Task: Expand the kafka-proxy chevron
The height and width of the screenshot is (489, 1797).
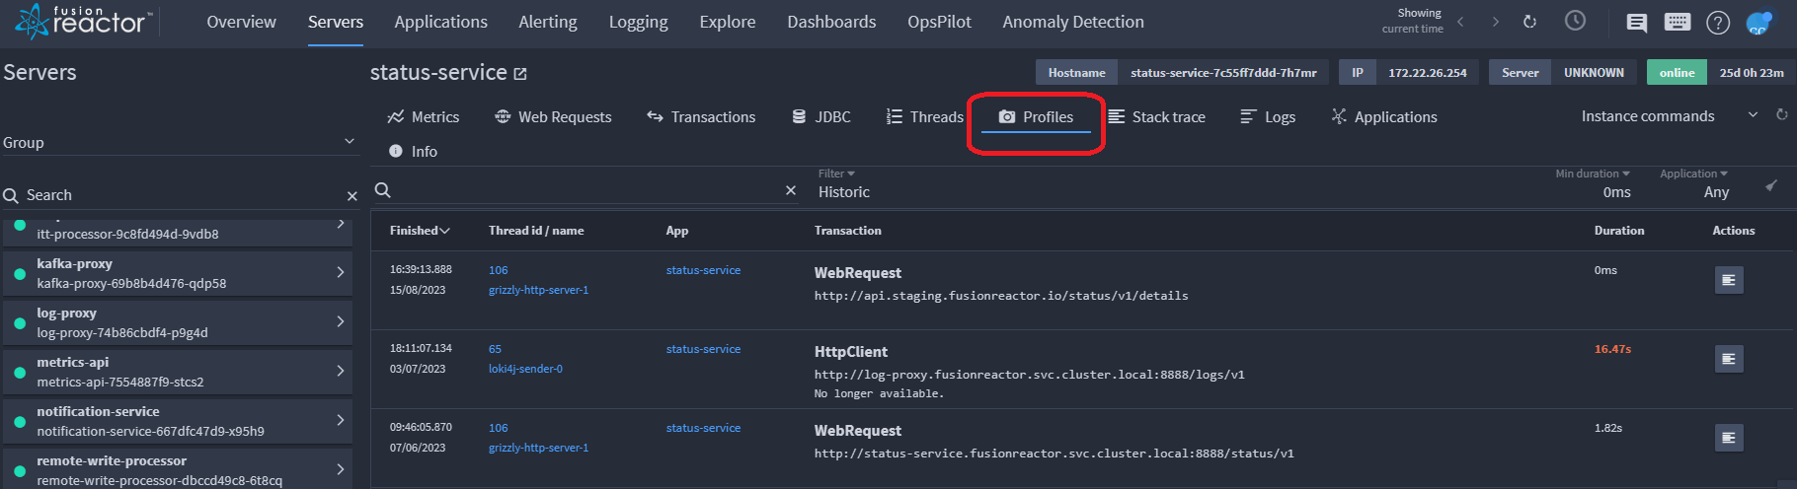Action: click(341, 272)
